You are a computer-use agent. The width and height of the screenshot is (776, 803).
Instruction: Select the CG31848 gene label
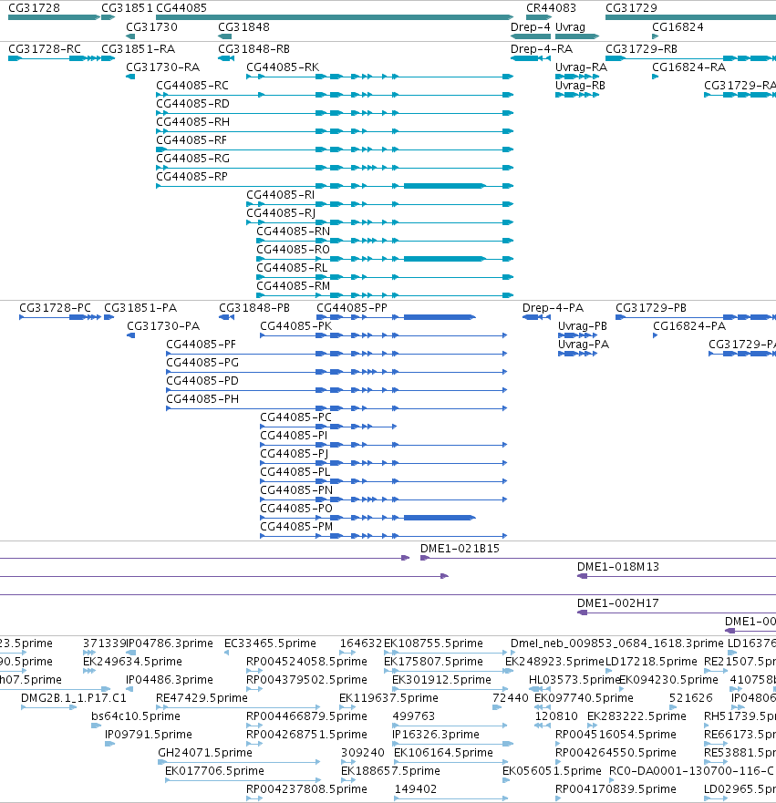click(x=243, y=26)
